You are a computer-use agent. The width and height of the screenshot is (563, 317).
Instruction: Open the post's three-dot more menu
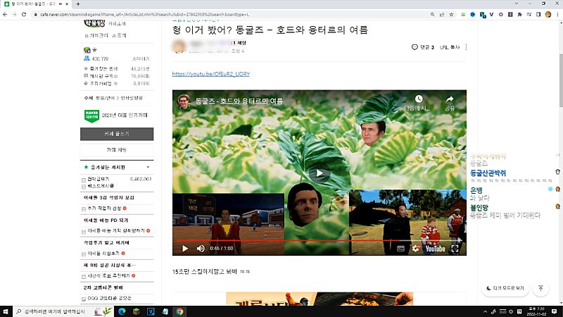[x=466, y=47]
